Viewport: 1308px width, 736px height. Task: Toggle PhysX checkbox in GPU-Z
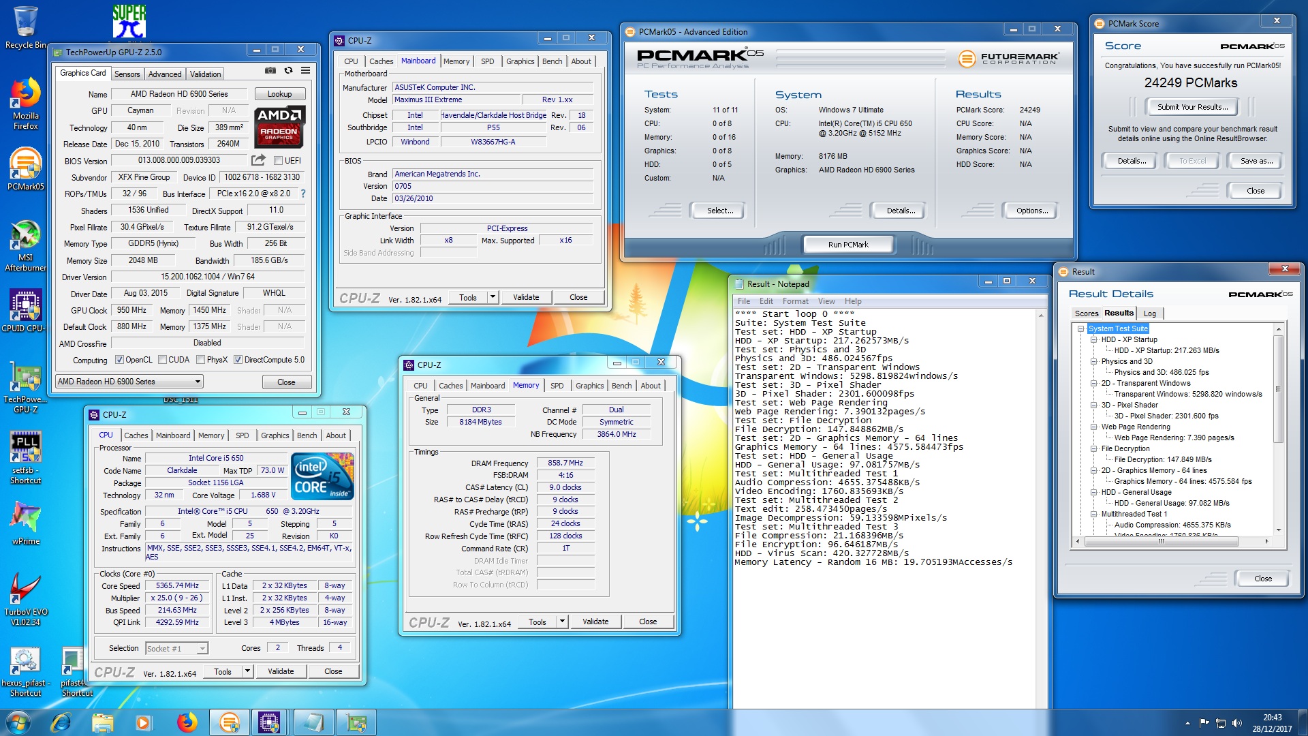[x=201, y=360]
